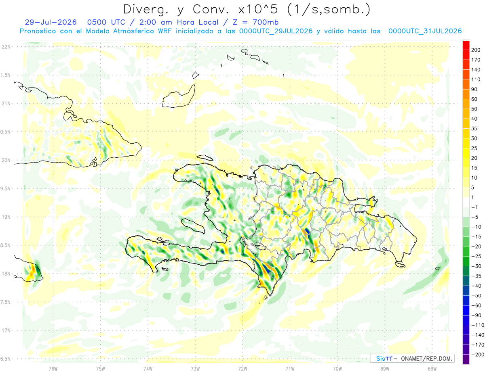Click the '6.5N' latitude label
485x374 pixels.
(6, 359)
